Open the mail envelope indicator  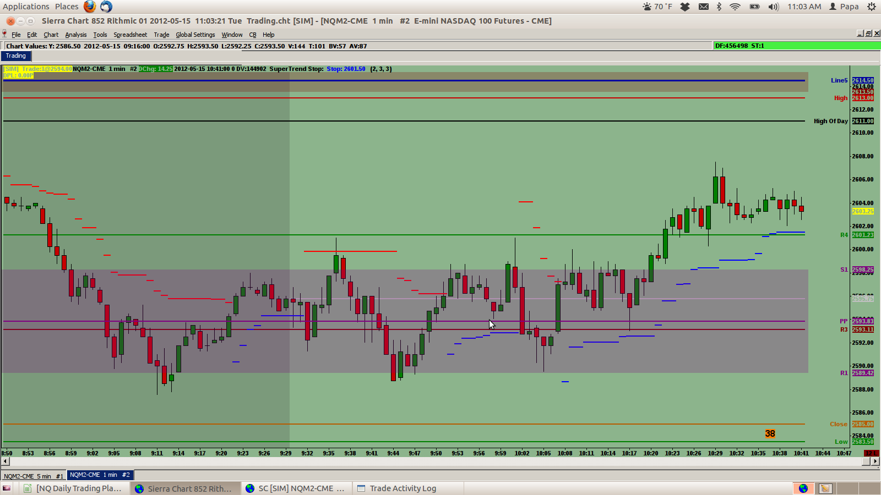click(704, 7)
